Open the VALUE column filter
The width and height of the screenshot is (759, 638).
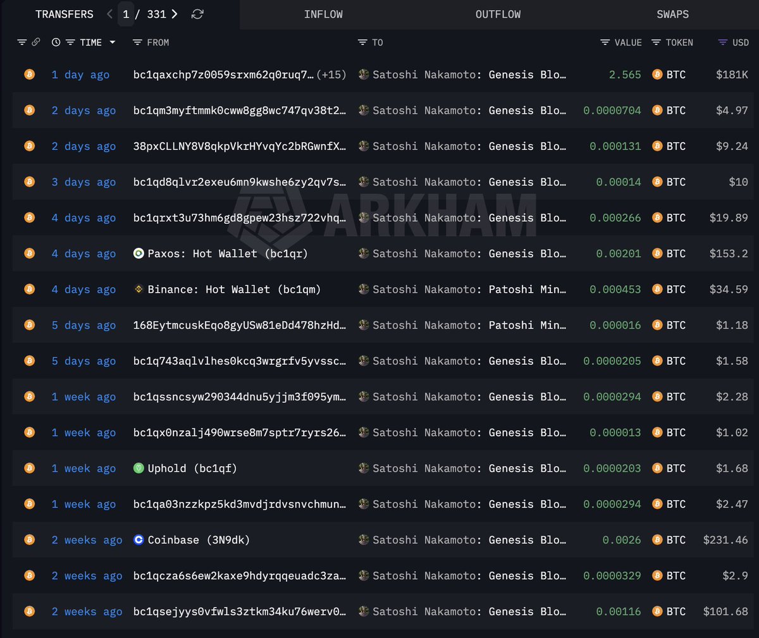(605, 42)
